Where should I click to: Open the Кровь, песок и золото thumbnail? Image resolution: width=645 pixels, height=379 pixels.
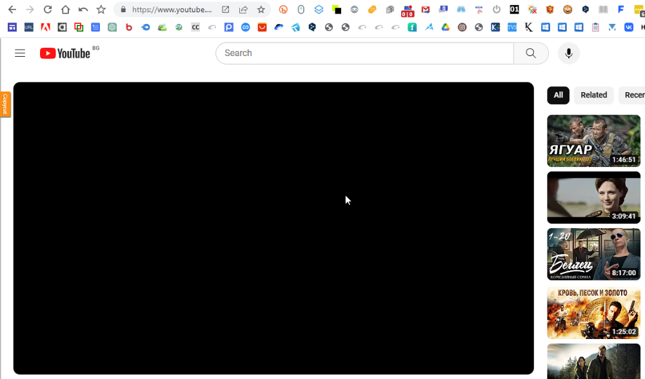pyautogui.click(x=593, y=313)
